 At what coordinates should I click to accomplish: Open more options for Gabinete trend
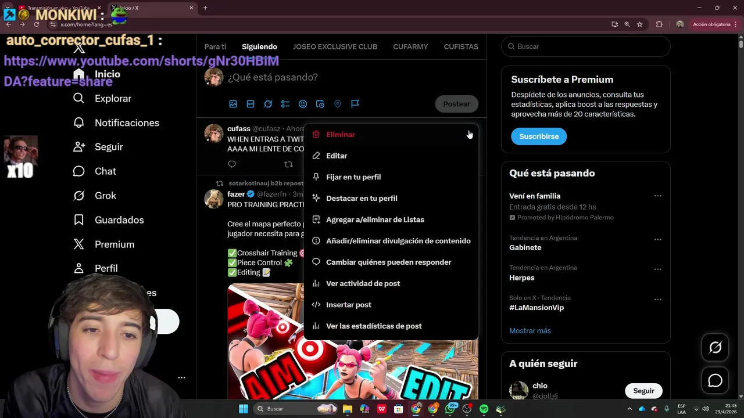pyautogui.click(x=658, y=239)
